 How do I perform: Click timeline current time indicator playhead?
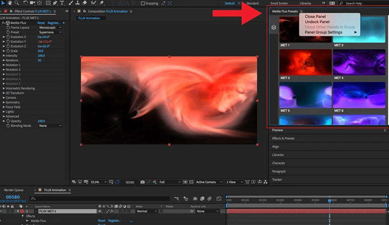[329, 200]
